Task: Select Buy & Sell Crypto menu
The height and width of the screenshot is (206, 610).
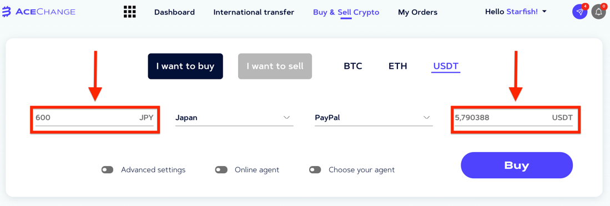Action: pyautogui.click(x=346, y=12)
